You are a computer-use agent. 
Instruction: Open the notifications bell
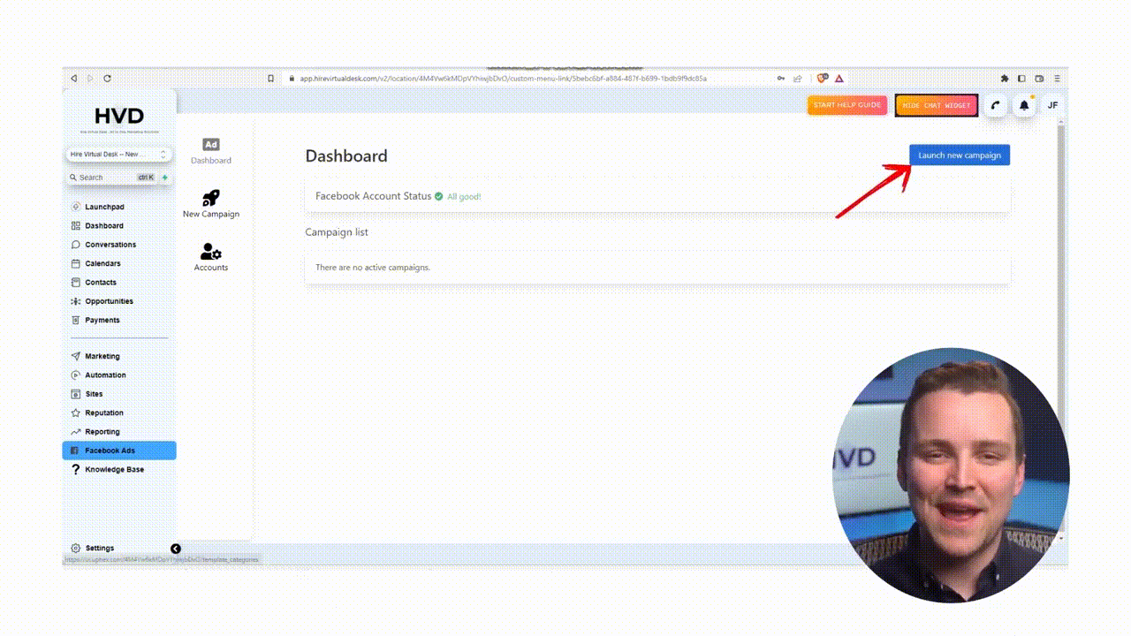[x=1024, y=105]
